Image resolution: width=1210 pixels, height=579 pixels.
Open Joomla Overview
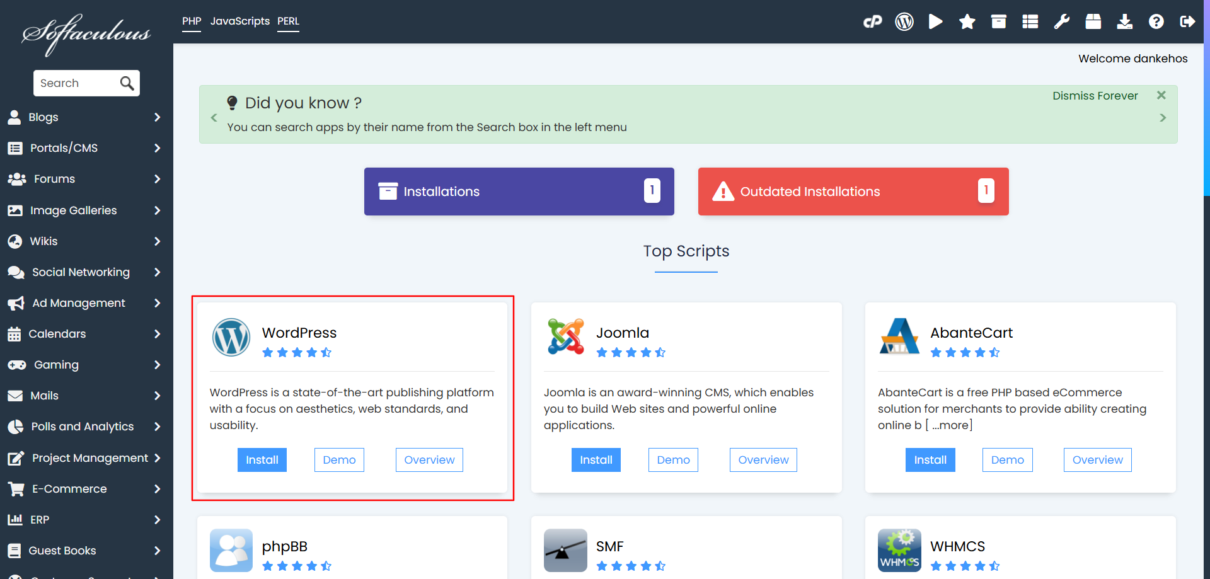click(x=763, y=460)
